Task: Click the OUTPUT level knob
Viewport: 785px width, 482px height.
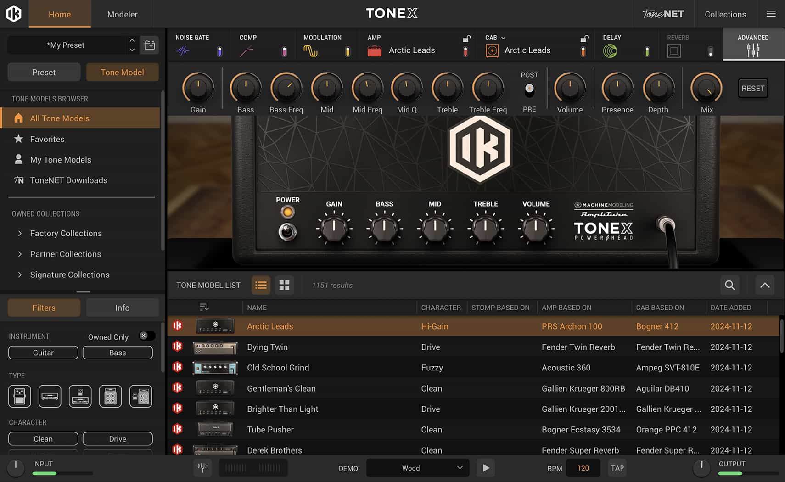Action: pyautogui.click(x=701, y=467)
